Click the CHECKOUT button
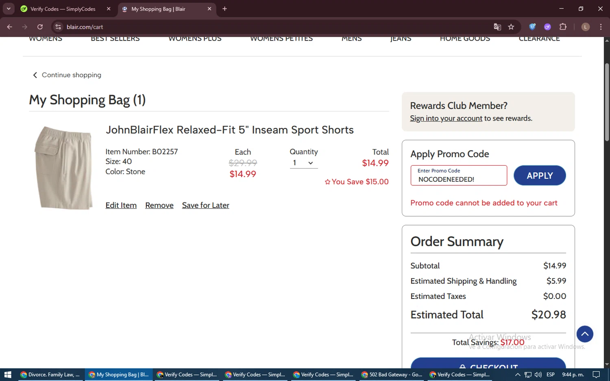 click(x=488, y=364)
